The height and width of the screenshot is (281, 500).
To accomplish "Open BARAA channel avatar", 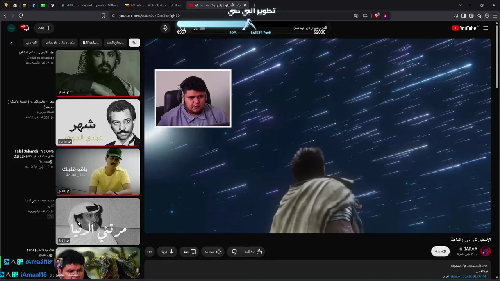I will (x=486, y=251).
